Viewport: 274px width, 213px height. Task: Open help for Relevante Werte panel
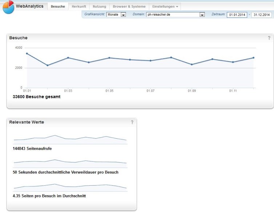coord(132,122)
